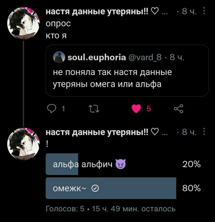Click the like count number 5
The height and width of the screenshot is (222, 215).
149,109
